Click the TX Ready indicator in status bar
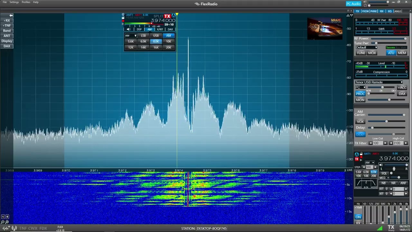This screenshot has height=232, width=412. [x=391, y=228]
